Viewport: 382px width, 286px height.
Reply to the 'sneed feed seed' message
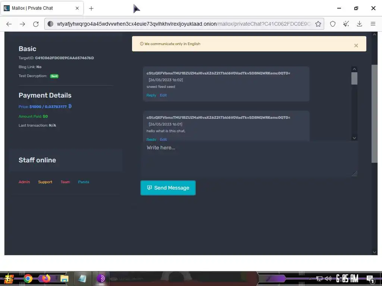(151, 95)
